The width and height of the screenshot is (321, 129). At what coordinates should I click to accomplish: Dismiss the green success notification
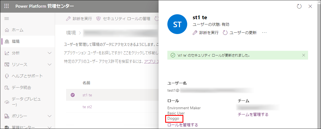pos(304,55)
